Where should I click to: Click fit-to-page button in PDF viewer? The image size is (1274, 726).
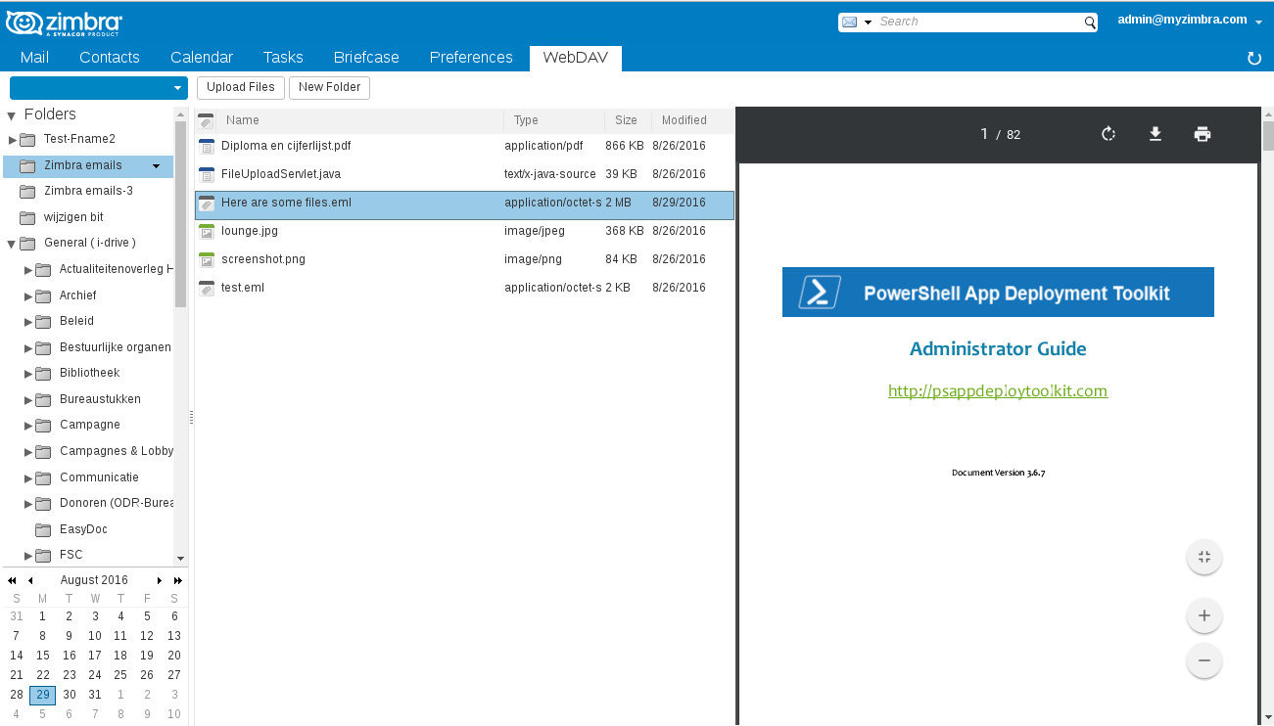tap(1204, 557)
